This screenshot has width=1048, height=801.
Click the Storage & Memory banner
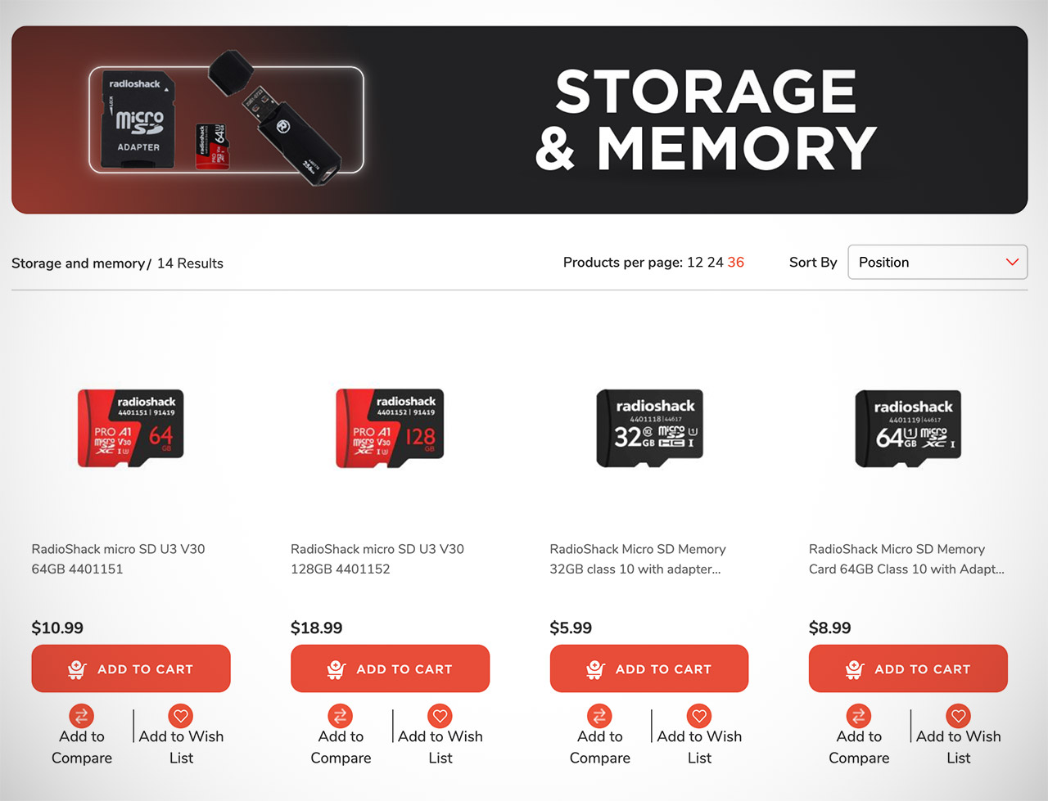[x=520, y=119]
